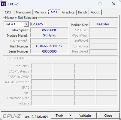121x120 pixels.
Task: Close the window with the X icon
Action: [x=114, y=4]
